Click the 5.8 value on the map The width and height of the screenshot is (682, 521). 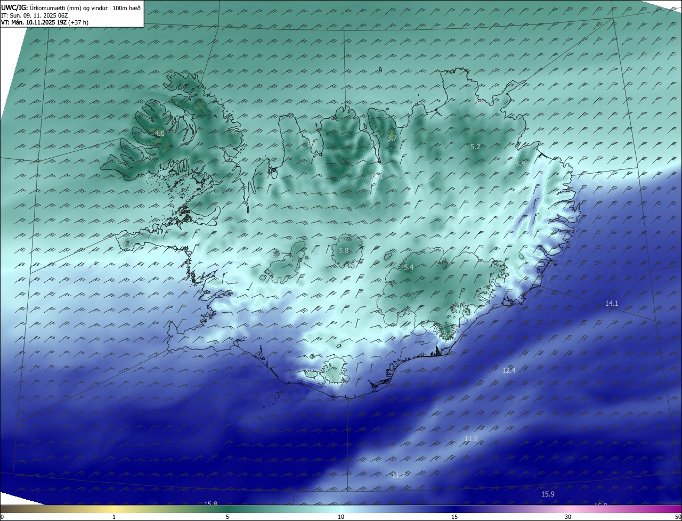tap(344, 250)
